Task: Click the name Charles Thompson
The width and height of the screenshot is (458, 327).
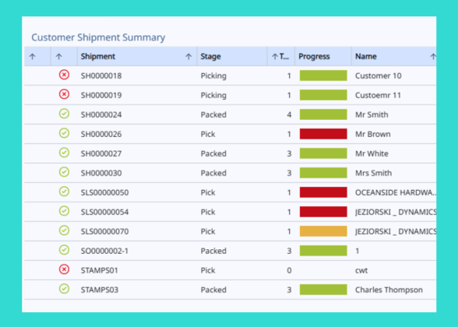Action: pyautogui.click(x=389, y=290)
